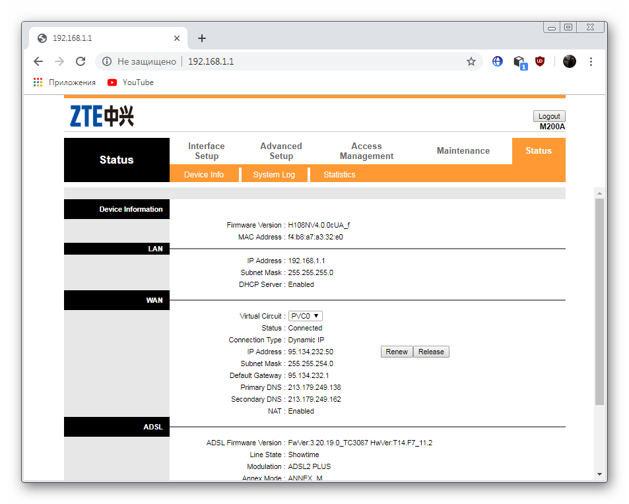Open the Access Management tab
Viewport: 629px width, 504px height.
366,151
